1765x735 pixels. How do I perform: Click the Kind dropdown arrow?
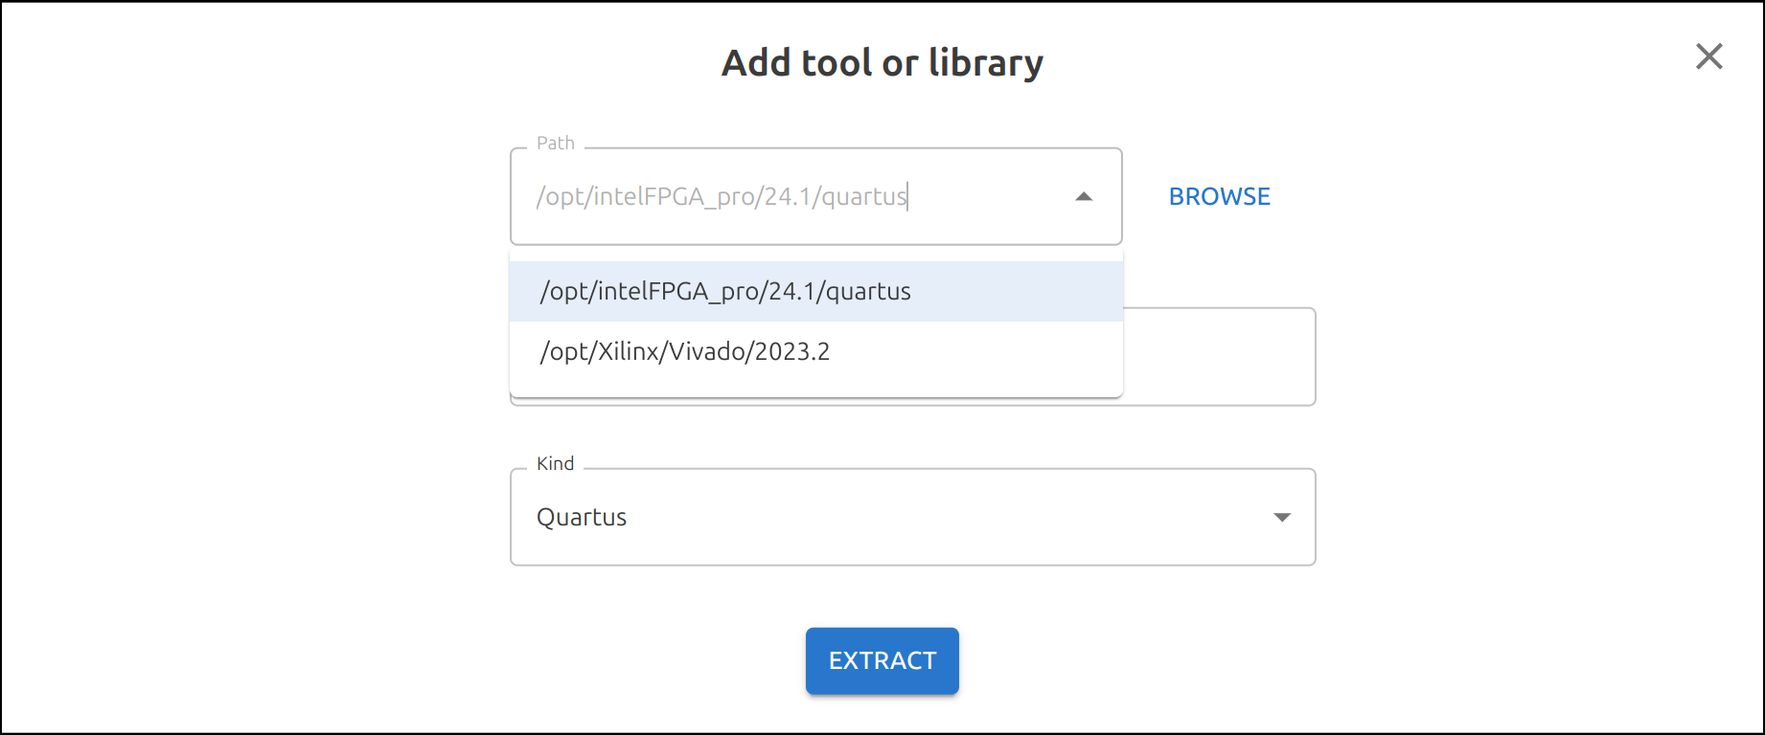[1281, 517]
